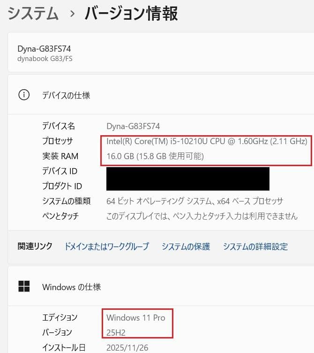Select the 64 ビット オペレーティング システム value
The image size is (314, 353).
194,201
